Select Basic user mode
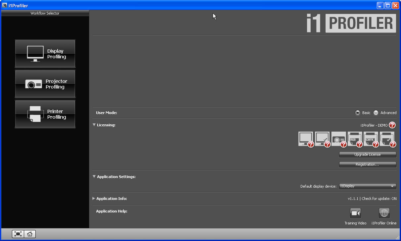Viewport: 401px width, 241px height. 358,113
